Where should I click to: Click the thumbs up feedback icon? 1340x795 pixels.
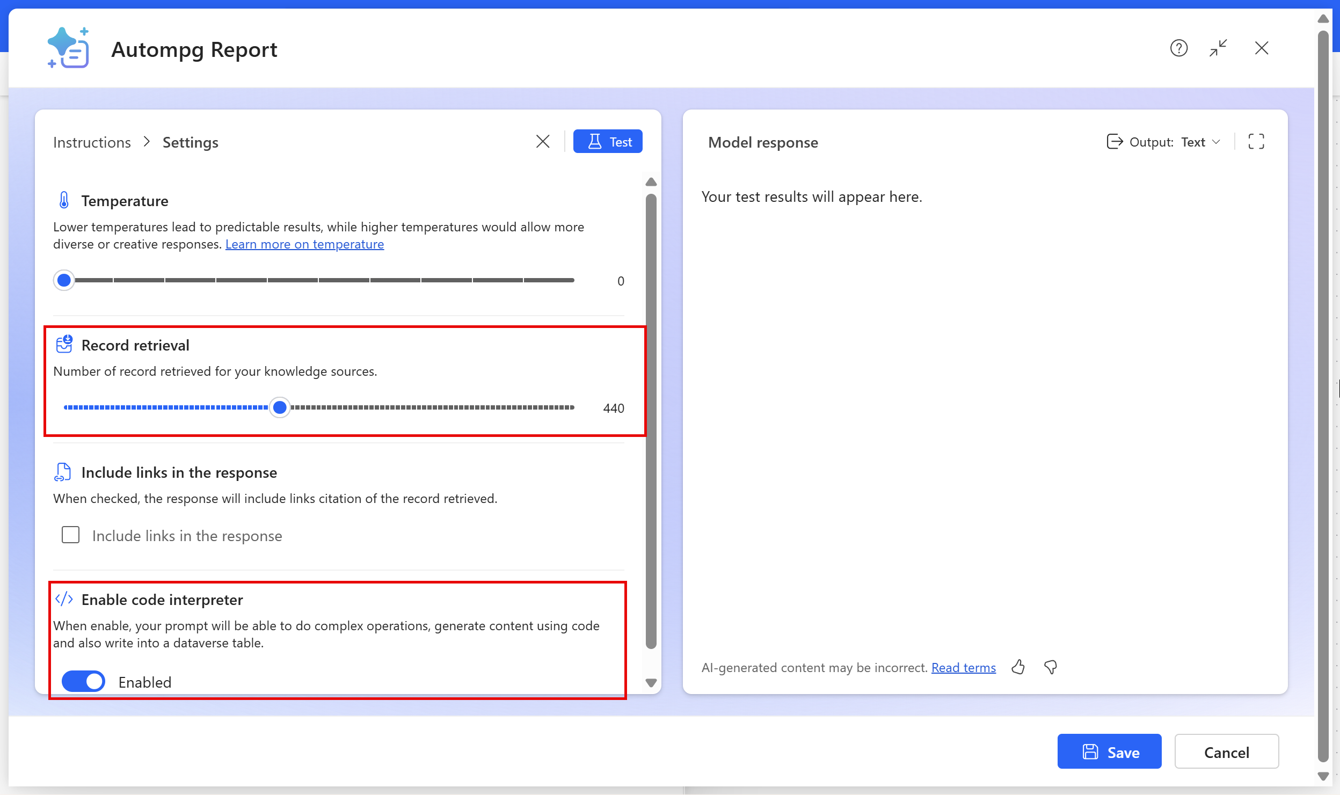[x=1018, y=667]
